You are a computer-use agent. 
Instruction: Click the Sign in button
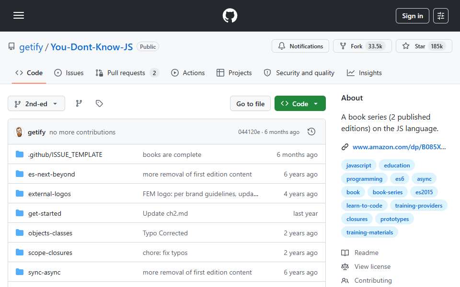click(412, 16)
